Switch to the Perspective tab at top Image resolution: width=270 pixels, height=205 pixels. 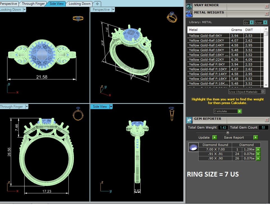click(9, 4)
